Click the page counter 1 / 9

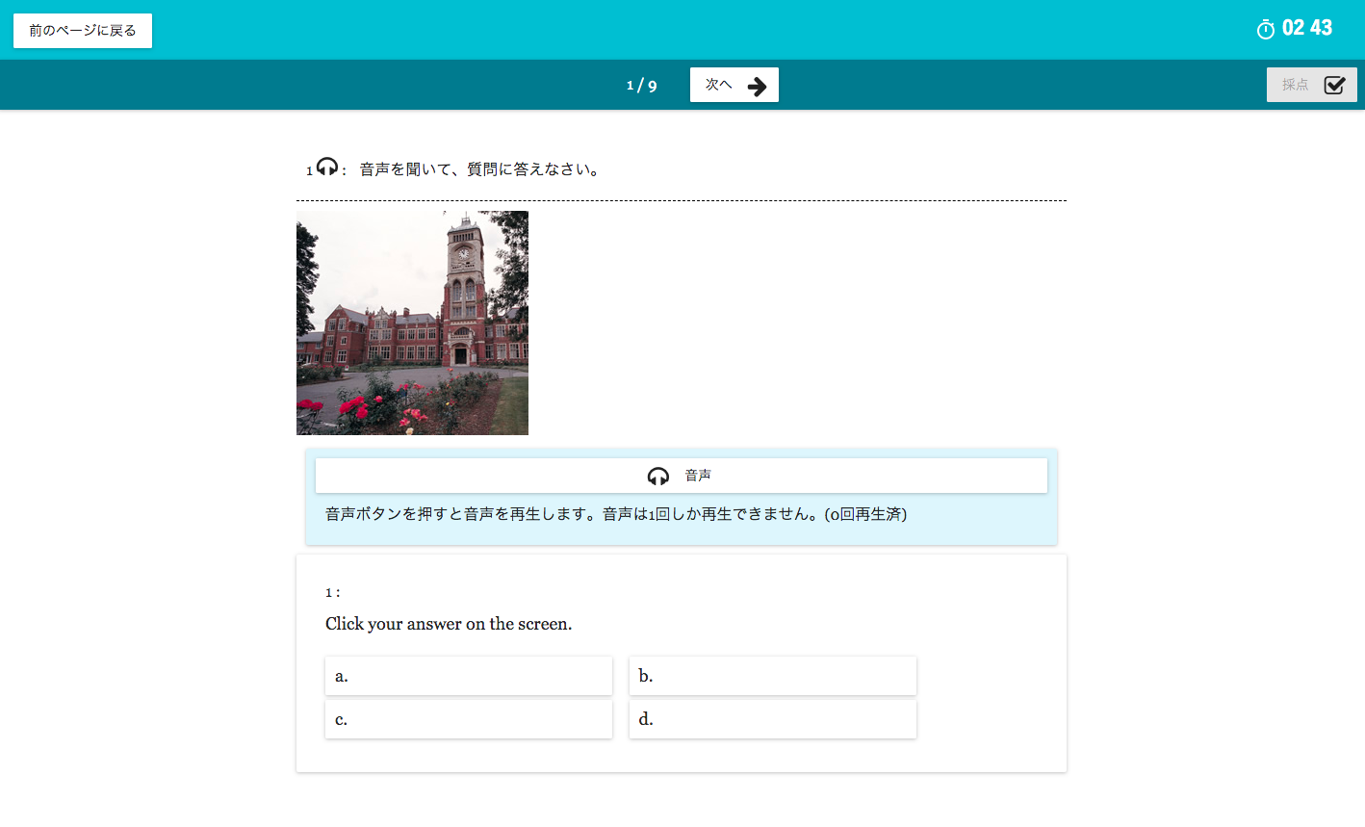642,86
